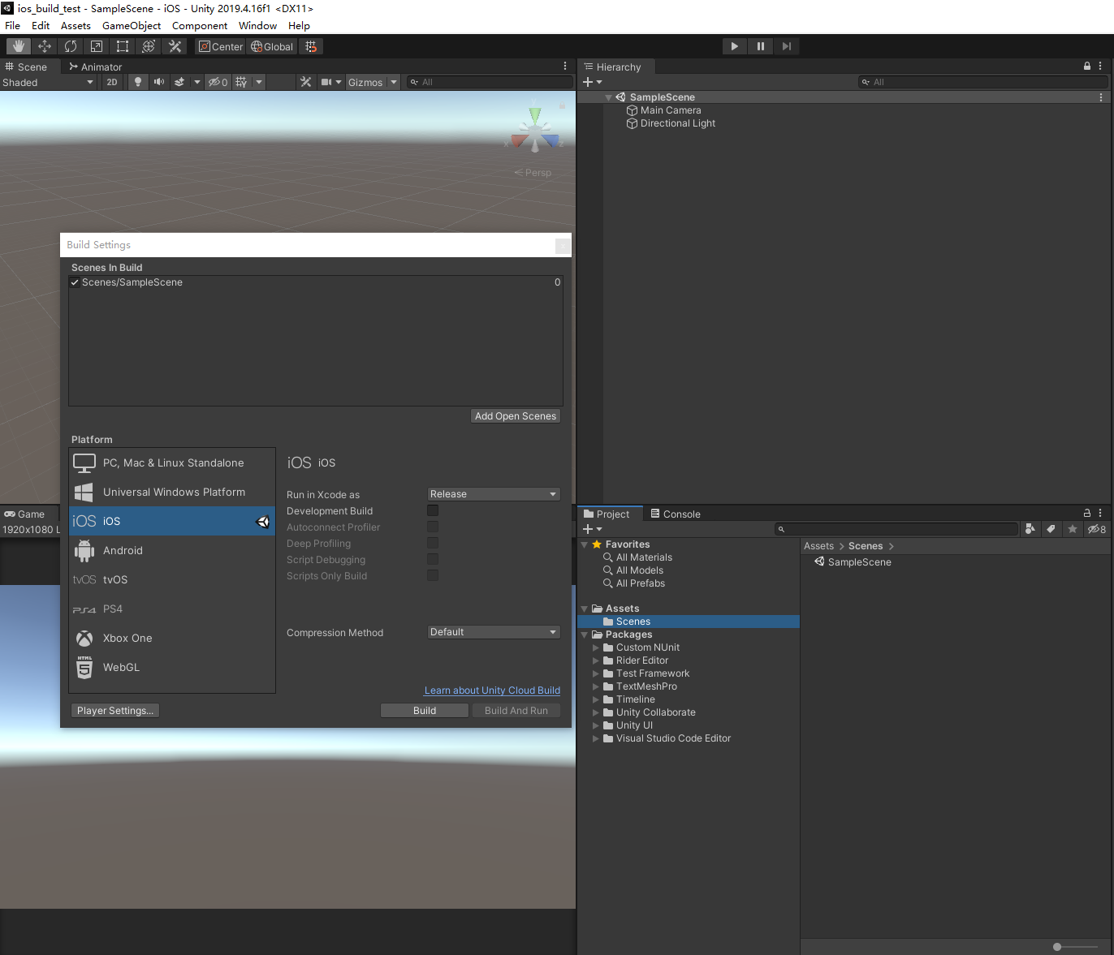Screen dimensions: 1114x955
Task: Click Search by Label tag icon
Action: pos(1051,529)
